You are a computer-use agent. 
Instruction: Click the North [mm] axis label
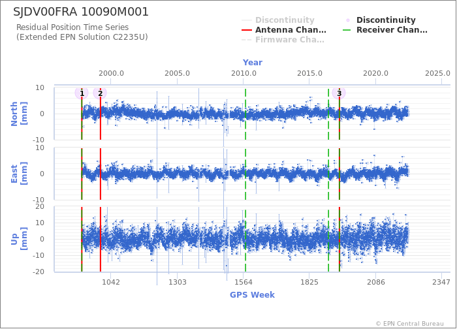[19, 114]
